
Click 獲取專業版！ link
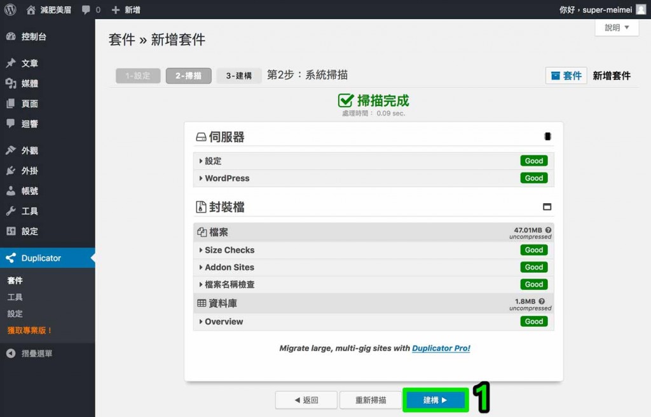click(30, 331)
